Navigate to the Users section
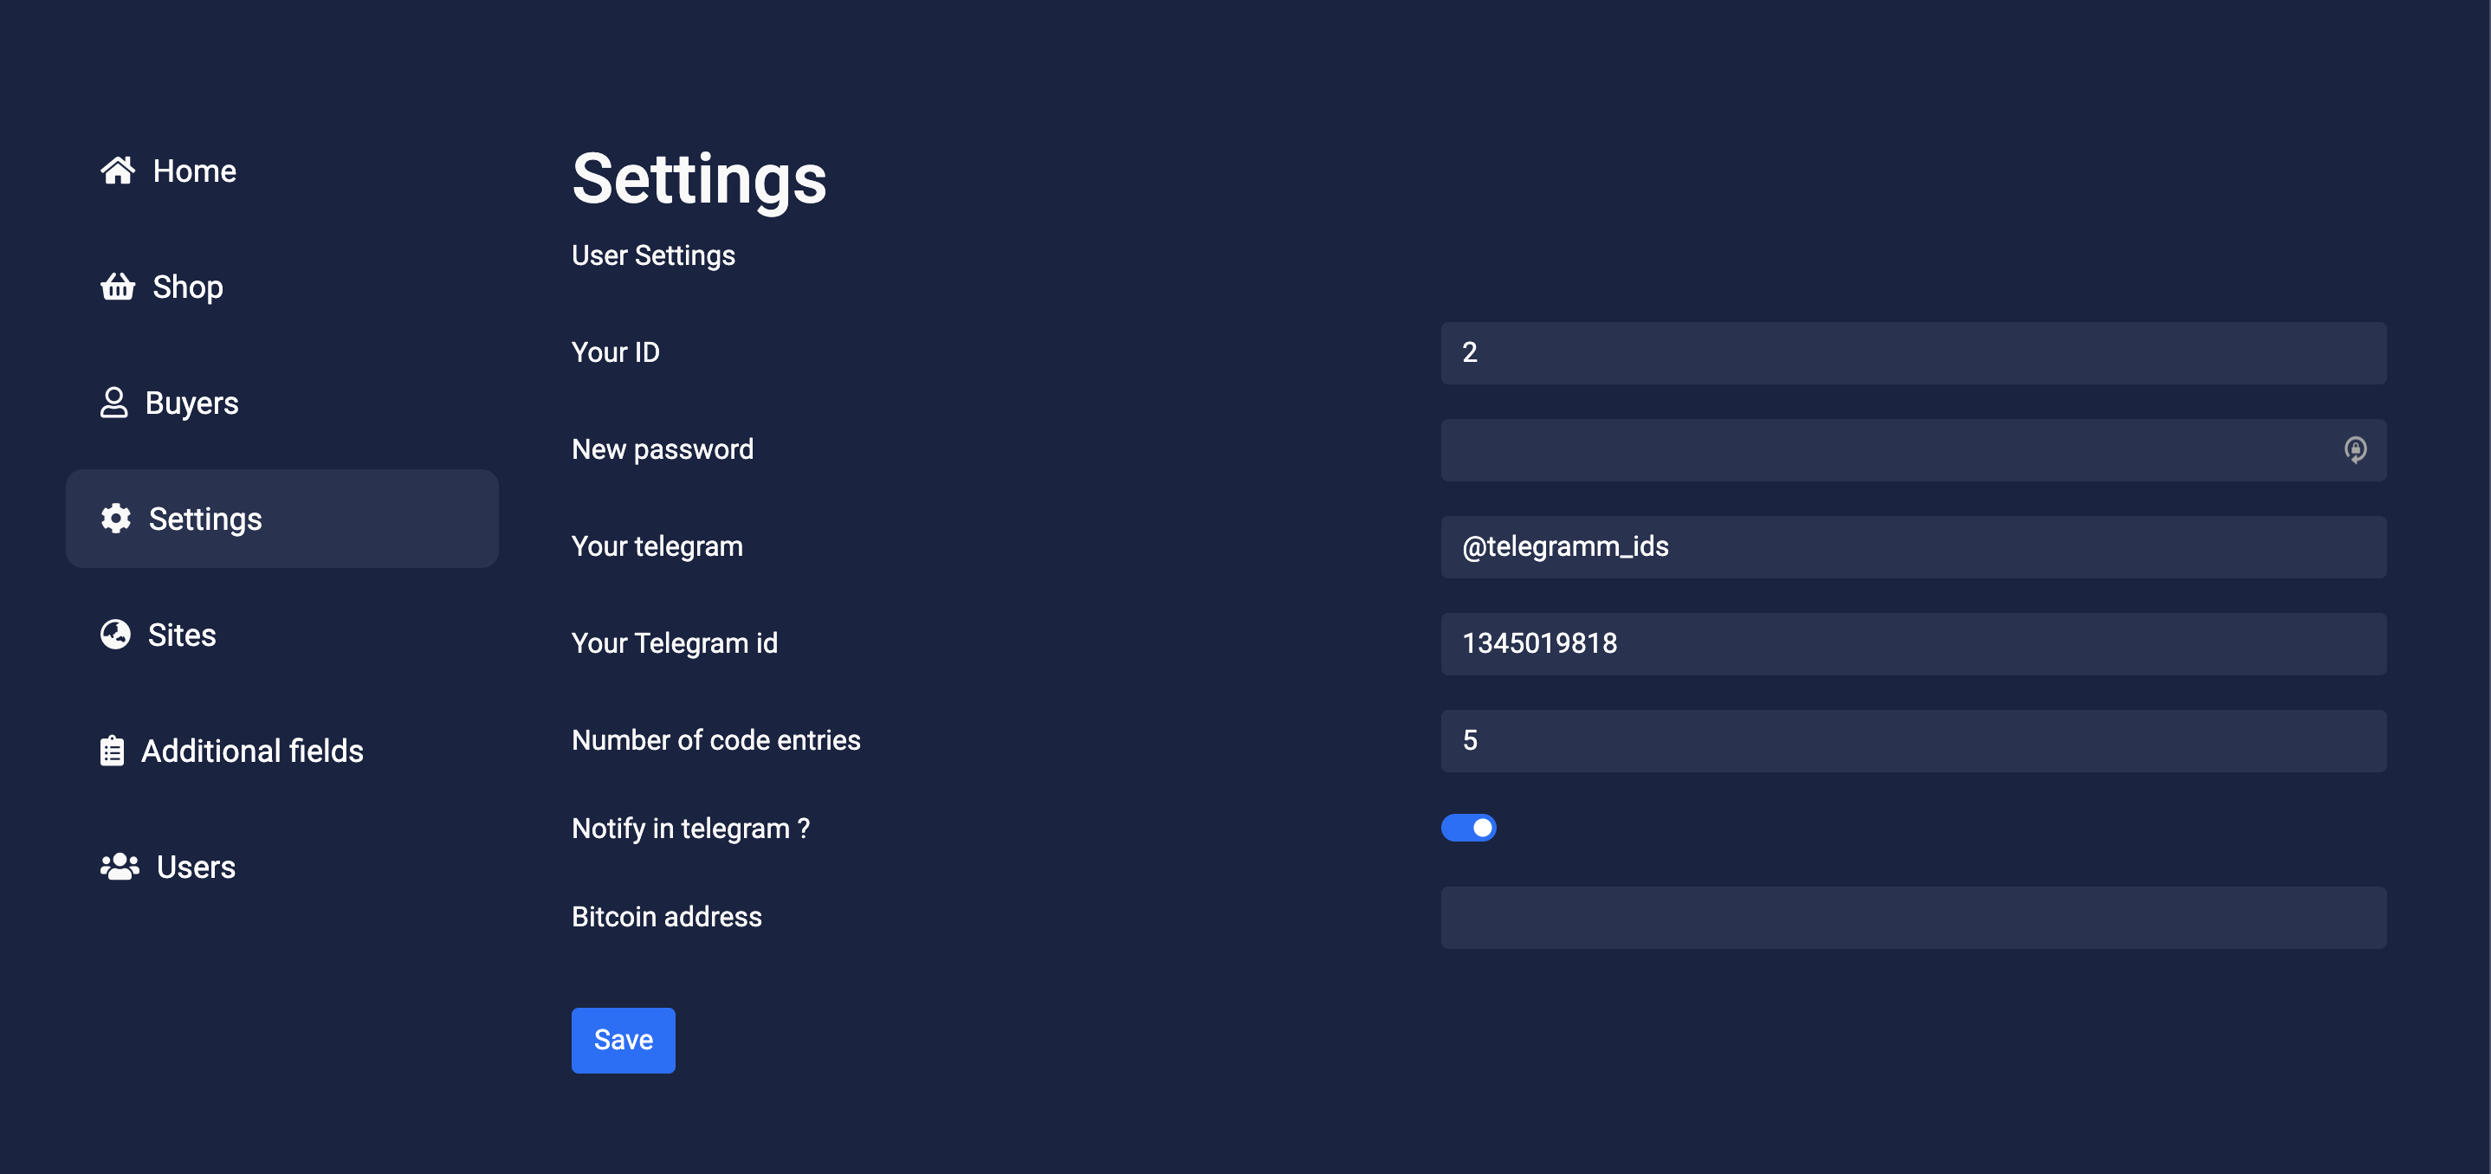2491x1174 pixels. tap(196, 867)
